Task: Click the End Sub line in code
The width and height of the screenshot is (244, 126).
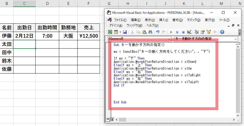Action: (x=120, y=102)
